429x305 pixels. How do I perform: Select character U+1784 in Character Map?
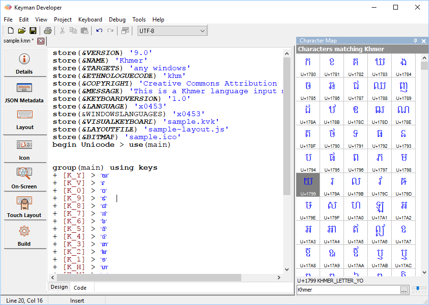pyautogui.click(x=404, y=65)
